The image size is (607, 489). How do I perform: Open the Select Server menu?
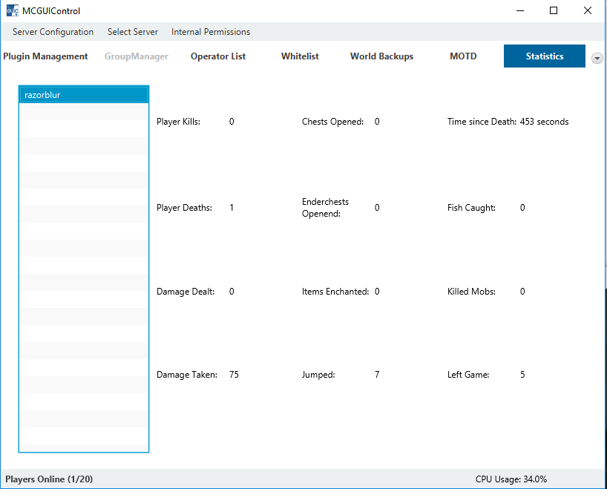[133, 32]
